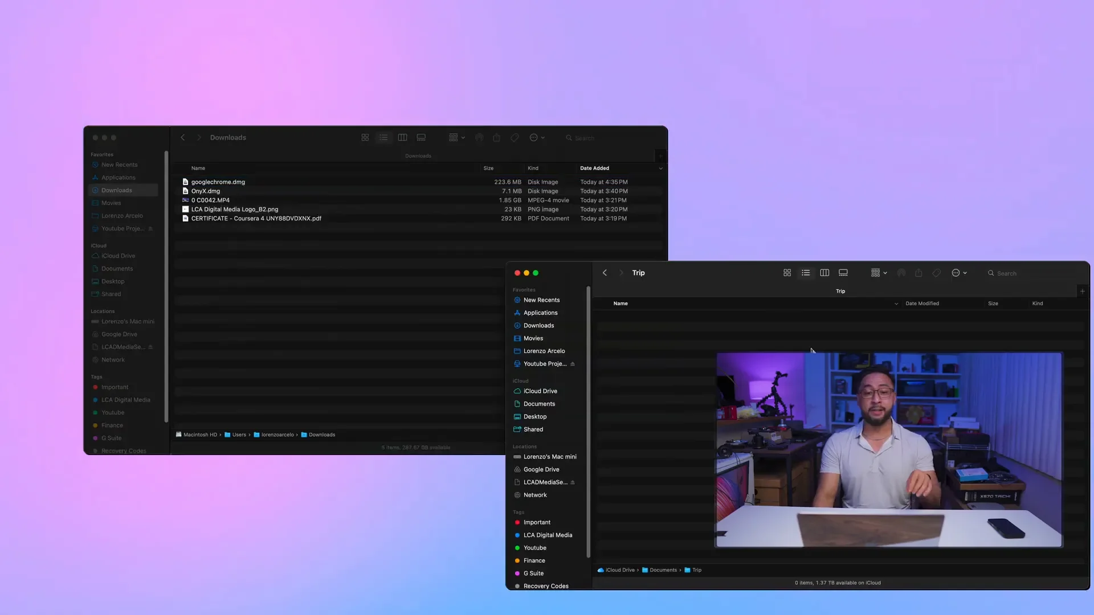This screenshot has height=615, width=1094.
Task: Add a new tab in Trip window
Action: click(1083, 291)
